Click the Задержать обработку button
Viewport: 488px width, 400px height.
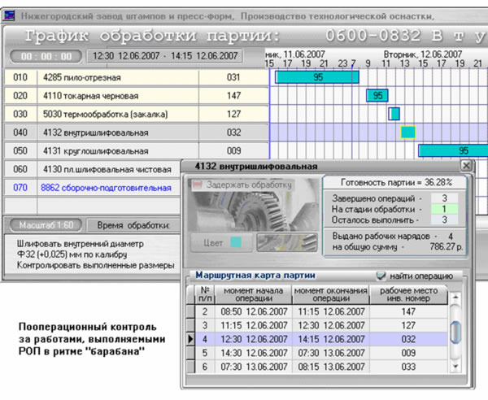(242, 185)
